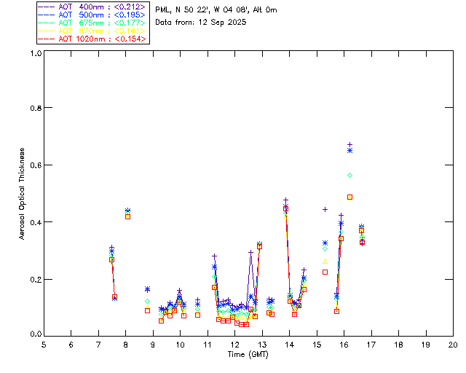This screenshot has width=466, height=373.
Task: Click the station title 'PML, N 50 22', W 04 08', Alt 0m'
Action: pyautogui.click(x=216, y=10)
